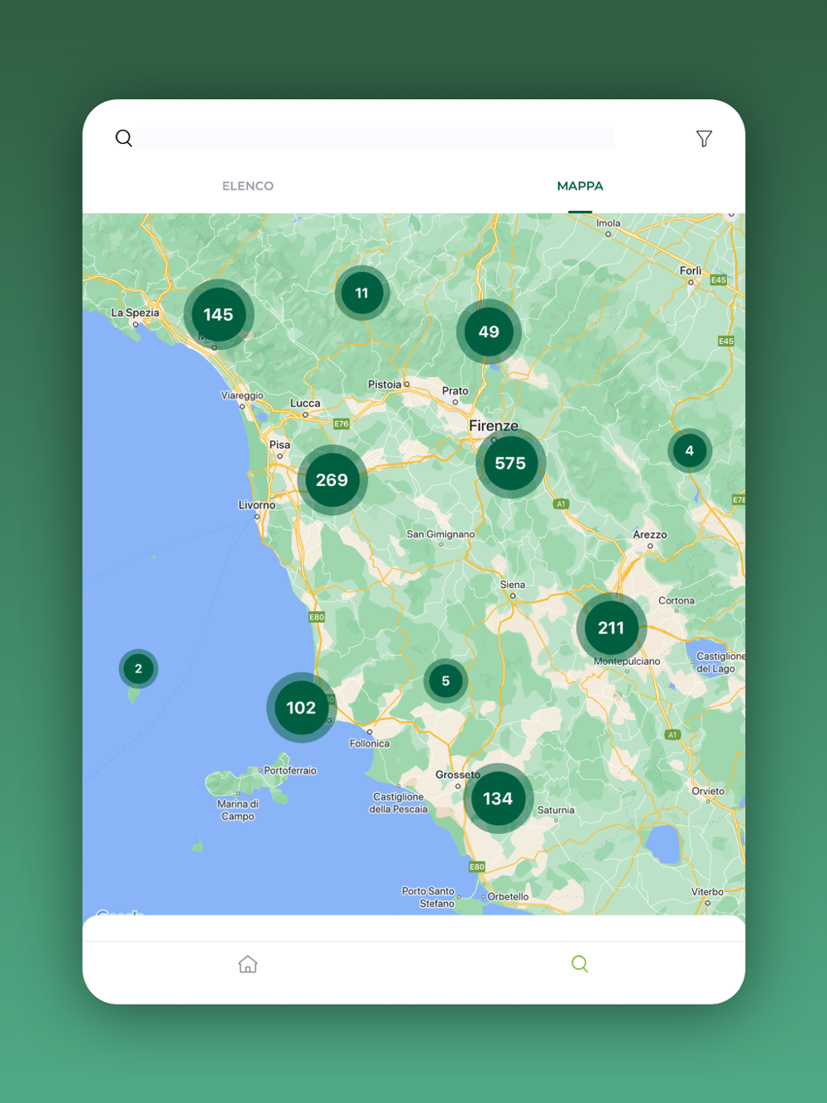Click the Viterbo map label
827x1103 pixels.
coord(707,892)
